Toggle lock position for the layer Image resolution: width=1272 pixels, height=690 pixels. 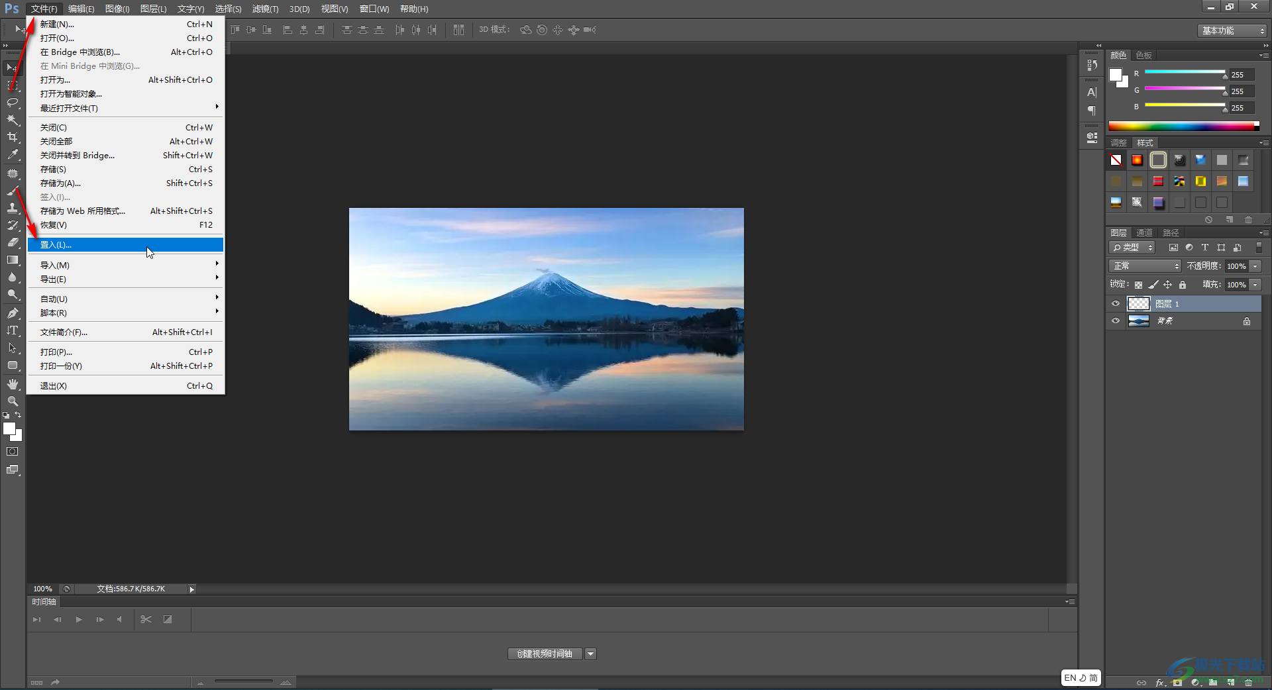[1167, 285]
